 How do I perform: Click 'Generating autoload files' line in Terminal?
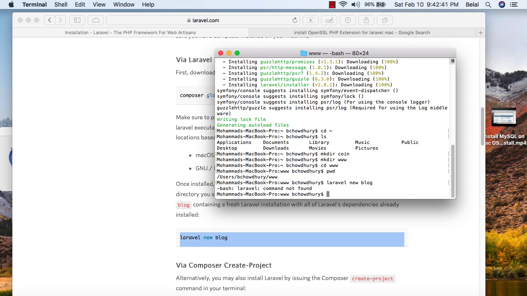tap(253, 125)
